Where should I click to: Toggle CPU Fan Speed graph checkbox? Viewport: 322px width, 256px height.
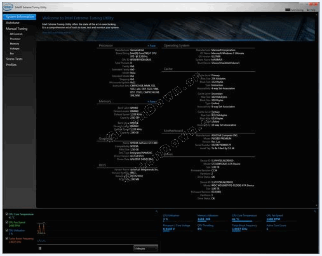click(x=7, y=222)
